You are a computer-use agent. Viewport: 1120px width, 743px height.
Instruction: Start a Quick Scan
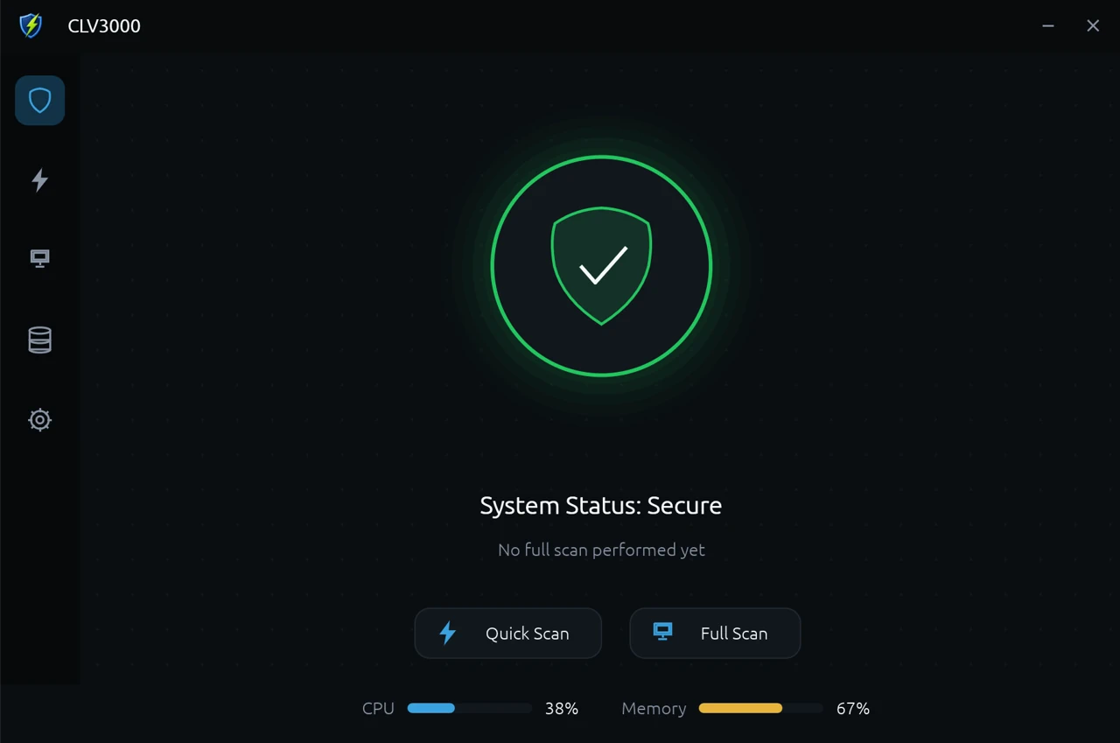(x=507, y=633)
